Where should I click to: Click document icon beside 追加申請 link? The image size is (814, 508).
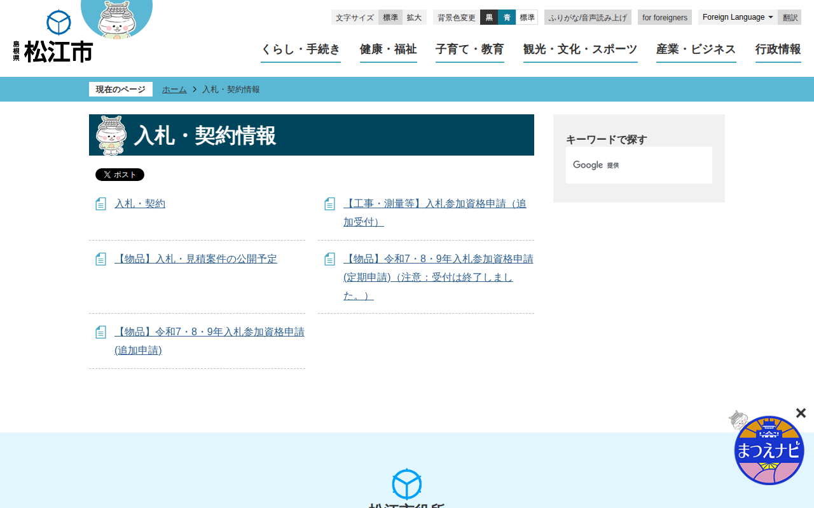click(100, 332)
